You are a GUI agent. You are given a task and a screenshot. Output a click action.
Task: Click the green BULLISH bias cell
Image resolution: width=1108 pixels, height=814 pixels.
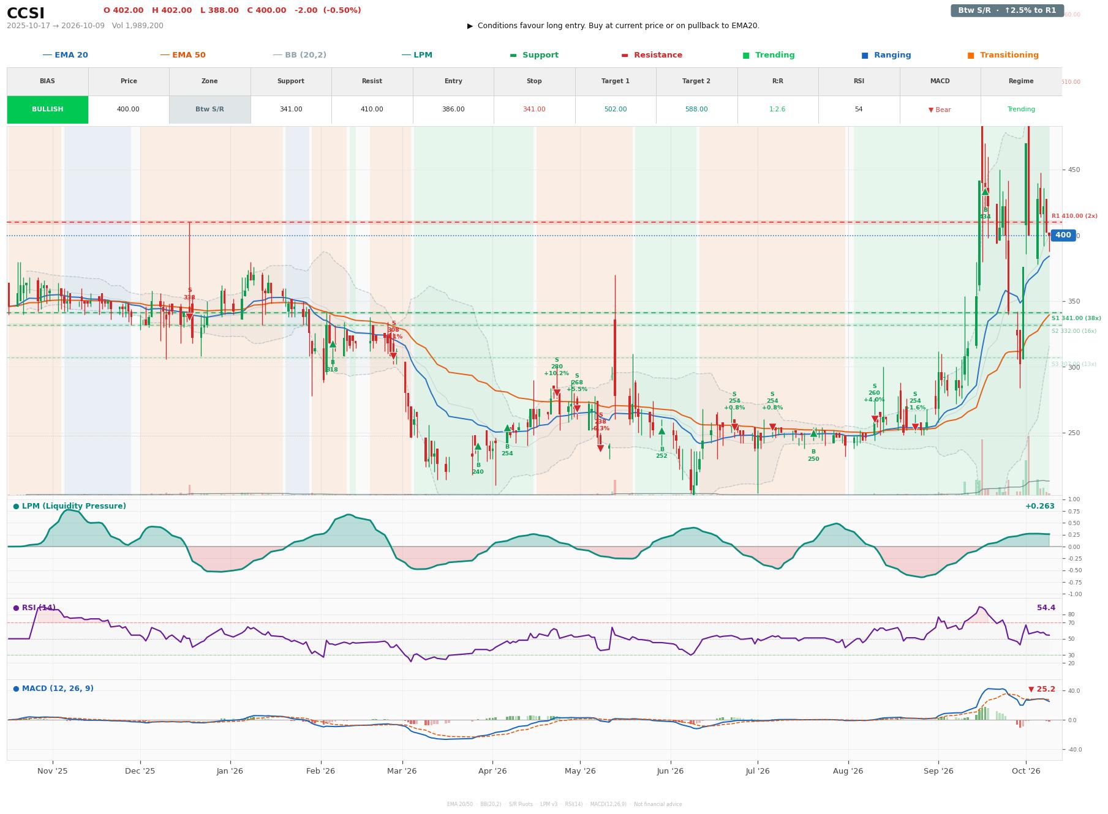[x=48, y=110]
